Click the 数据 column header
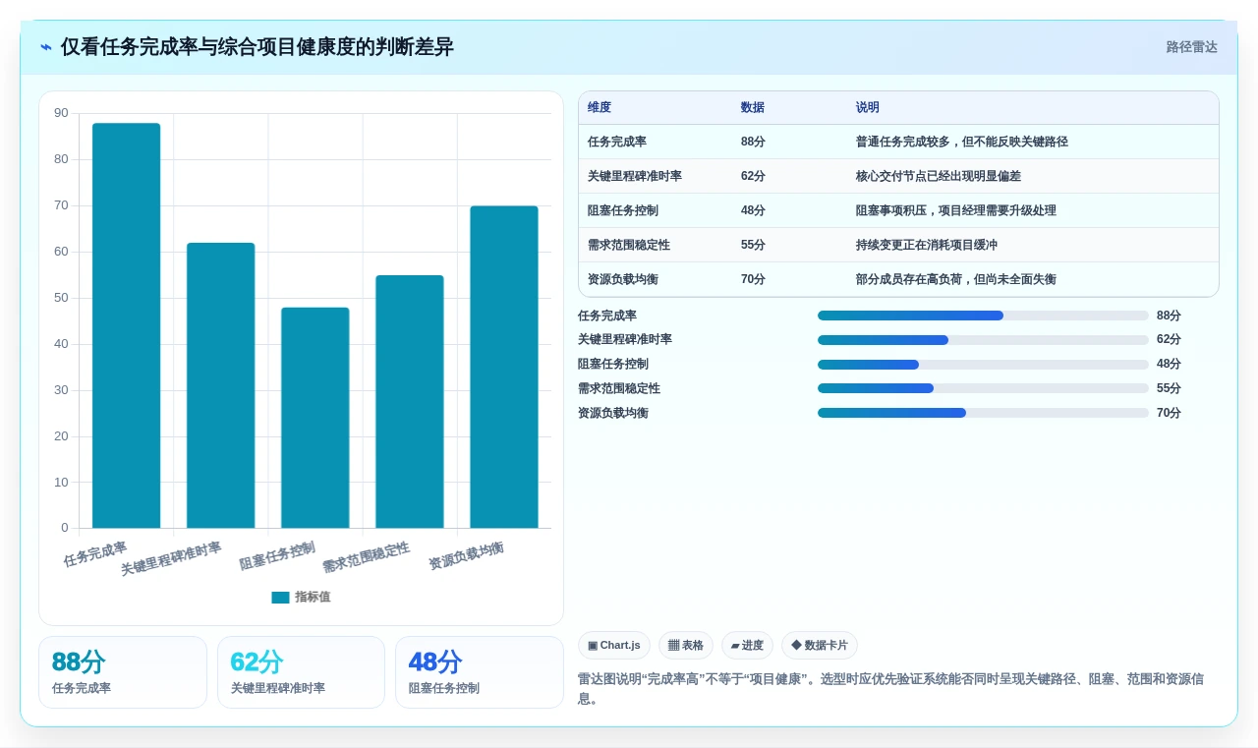Screen dimensions: 1258x748 (x=753, y=107)
